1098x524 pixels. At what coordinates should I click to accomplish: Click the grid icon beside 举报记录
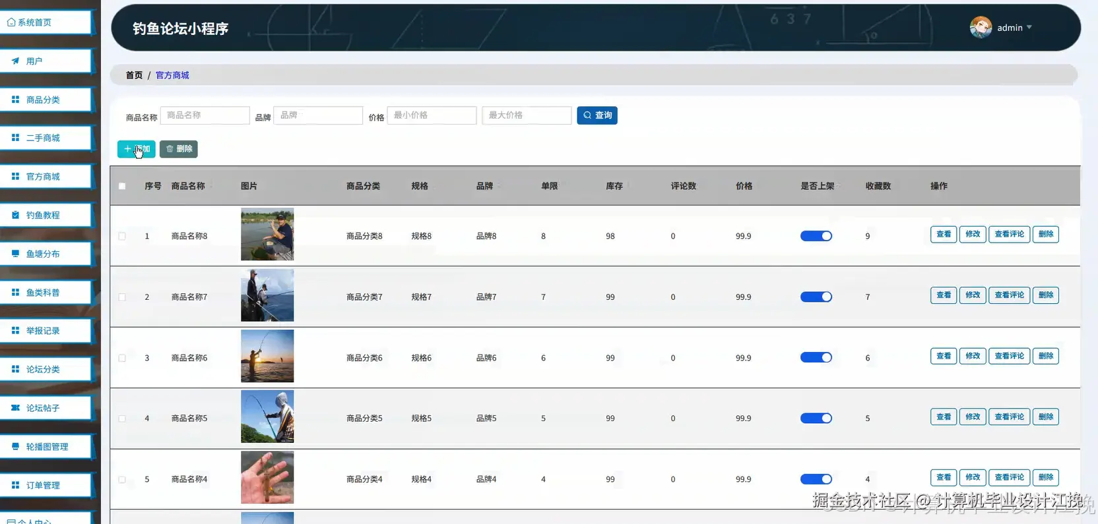pos(15,330)
